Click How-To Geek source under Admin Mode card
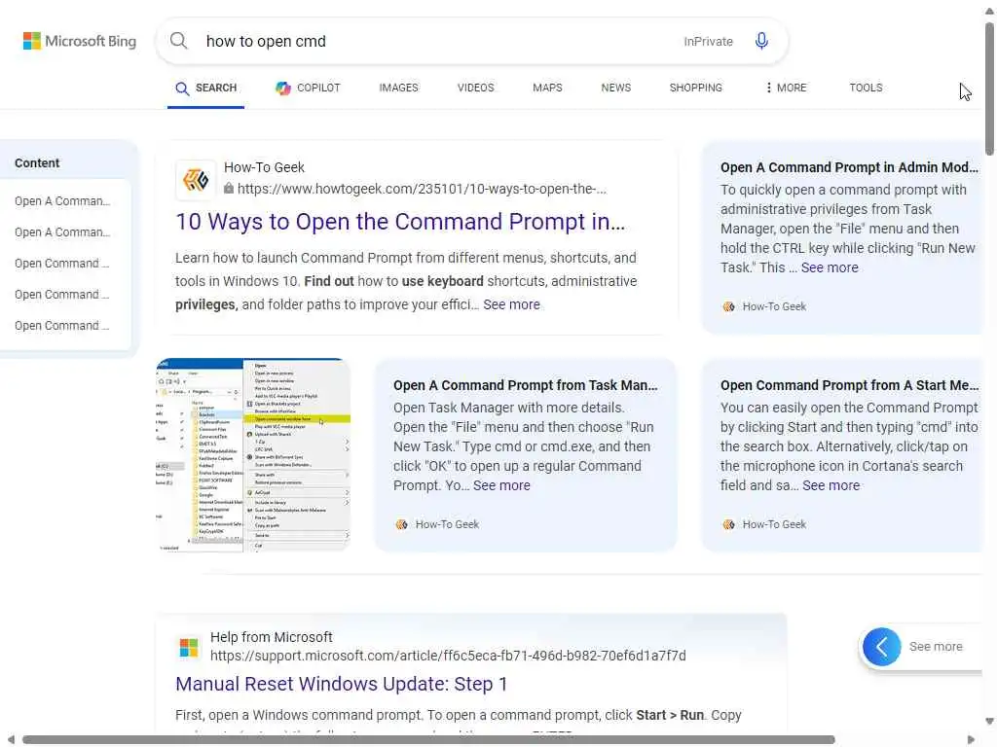This screenshot has height=747, width=997. 764,306
